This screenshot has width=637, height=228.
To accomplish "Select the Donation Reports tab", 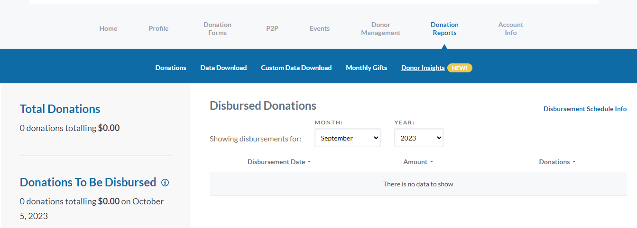I will [x=444, y=28].
